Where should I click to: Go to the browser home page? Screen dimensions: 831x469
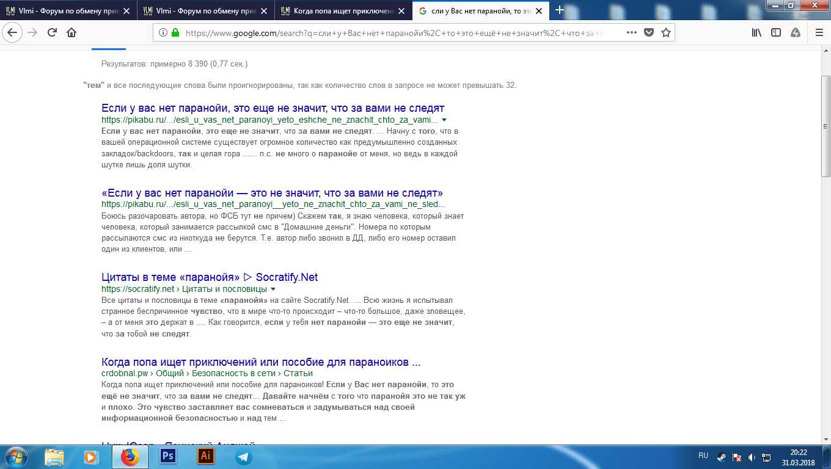(71, 32)
